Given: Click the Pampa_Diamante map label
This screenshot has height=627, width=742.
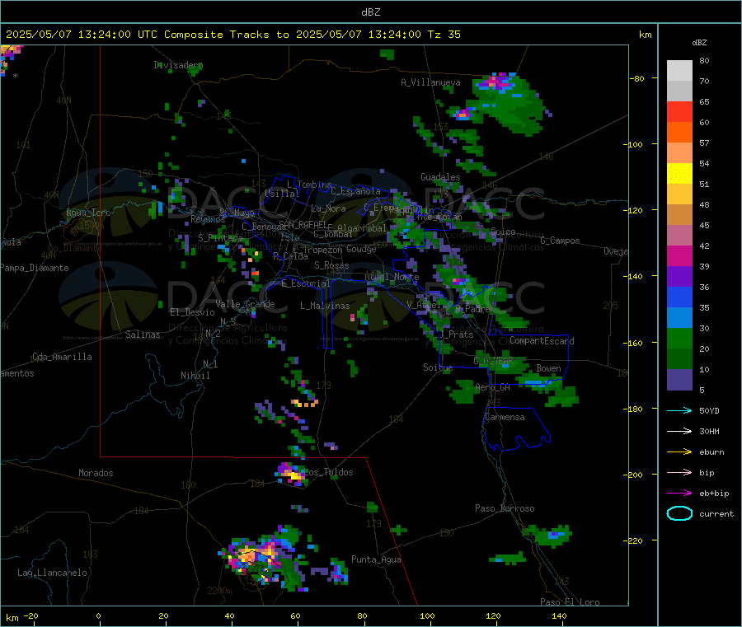Looking at the screenshot, I should [x=34, y=268].
